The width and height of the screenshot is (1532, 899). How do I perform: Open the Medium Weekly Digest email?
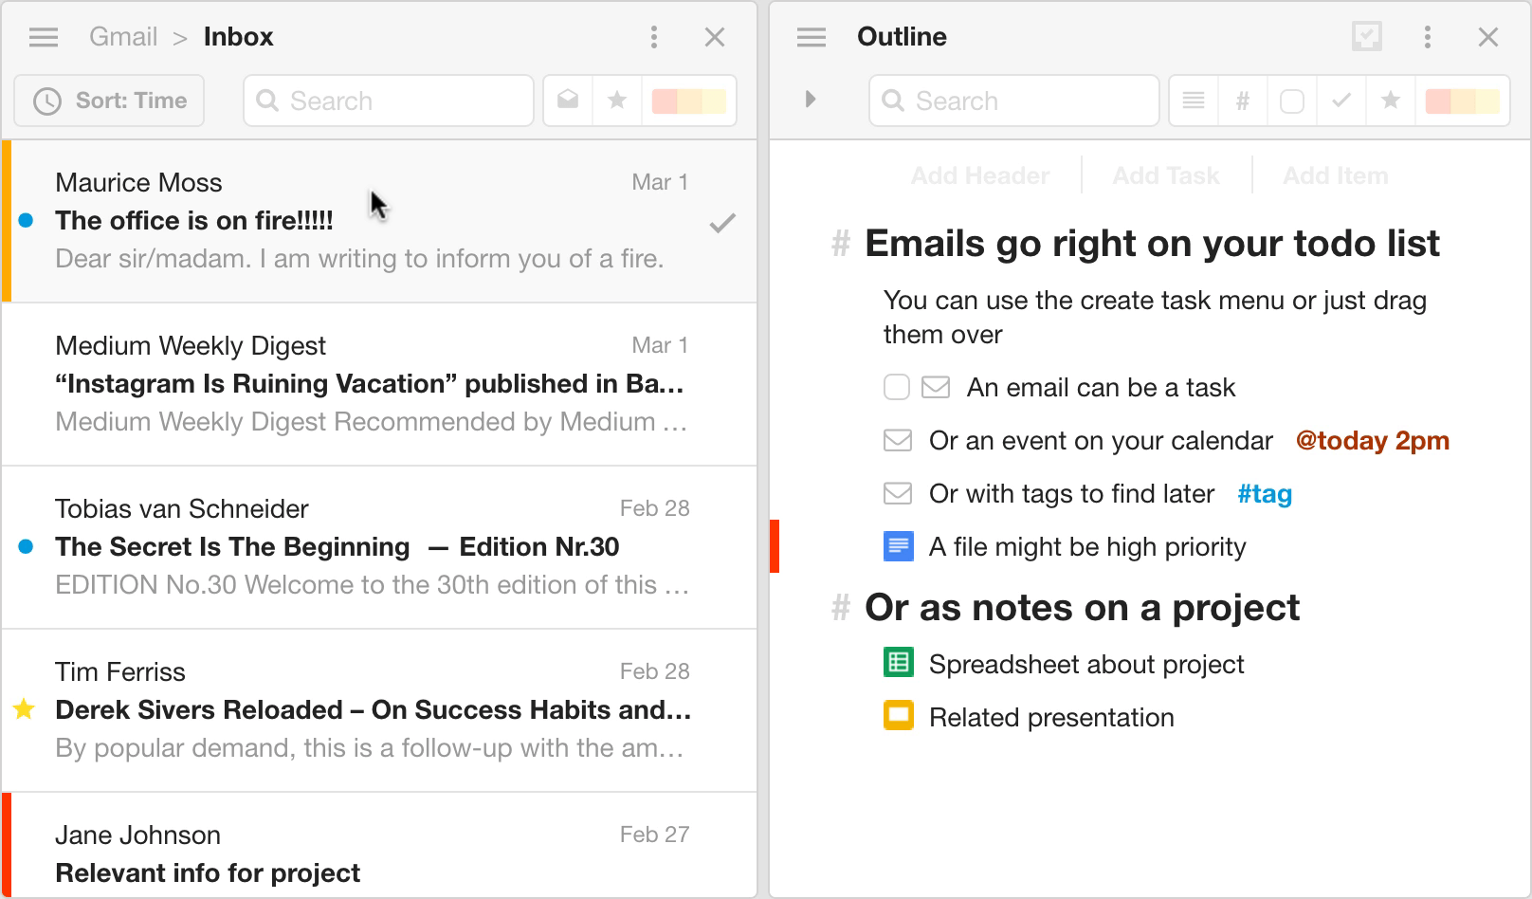tap(379, 384)
